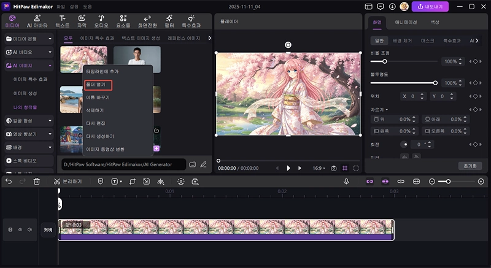This screenshot has height=268, width=491.
Task: Take a snapshot with the camera icon
Action: [x=333, y=168]
